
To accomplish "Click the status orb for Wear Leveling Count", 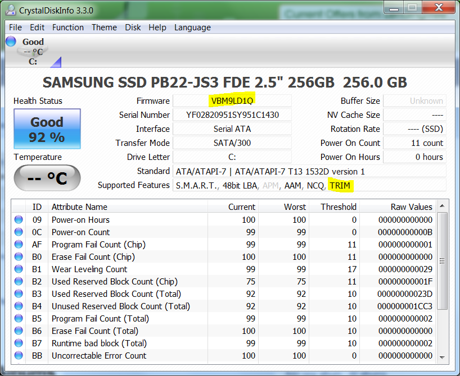I will point(19,269).
